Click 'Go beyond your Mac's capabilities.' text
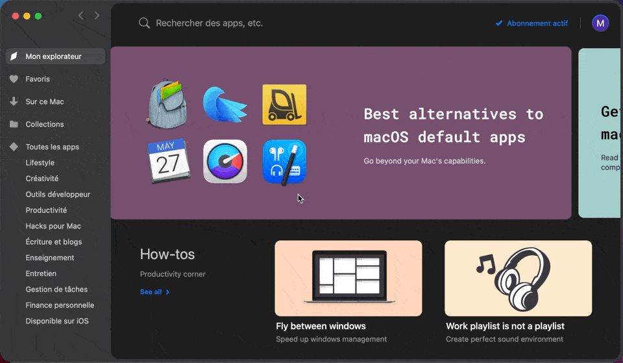The width and height of the screenshot is (623, 363). click(424, 161)
